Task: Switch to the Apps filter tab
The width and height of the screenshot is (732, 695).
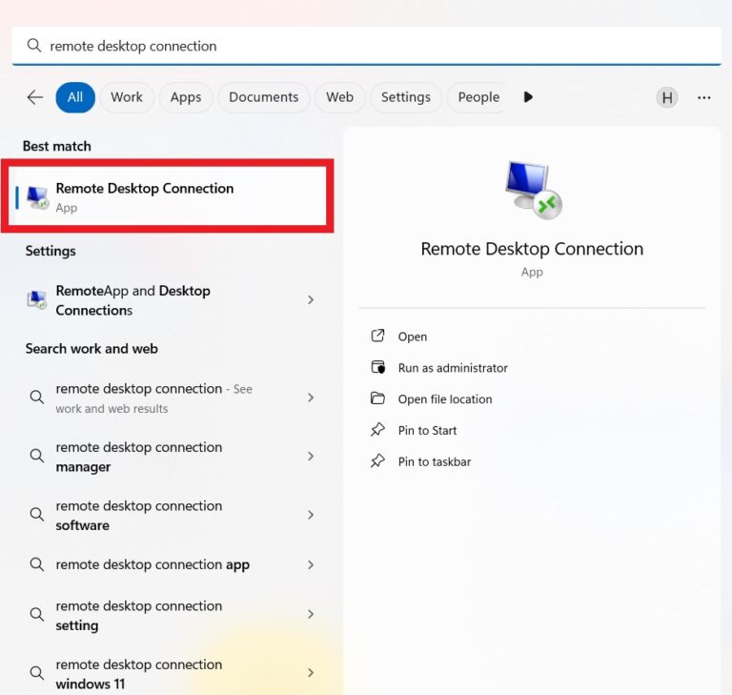Action: point(186,97)
